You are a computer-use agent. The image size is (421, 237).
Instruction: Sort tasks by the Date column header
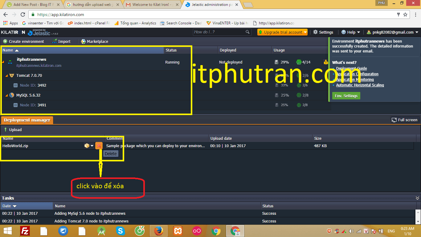pos(27,206)
